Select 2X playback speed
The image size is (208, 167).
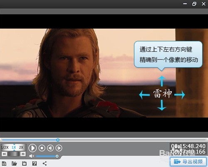[x=21, y=147]
